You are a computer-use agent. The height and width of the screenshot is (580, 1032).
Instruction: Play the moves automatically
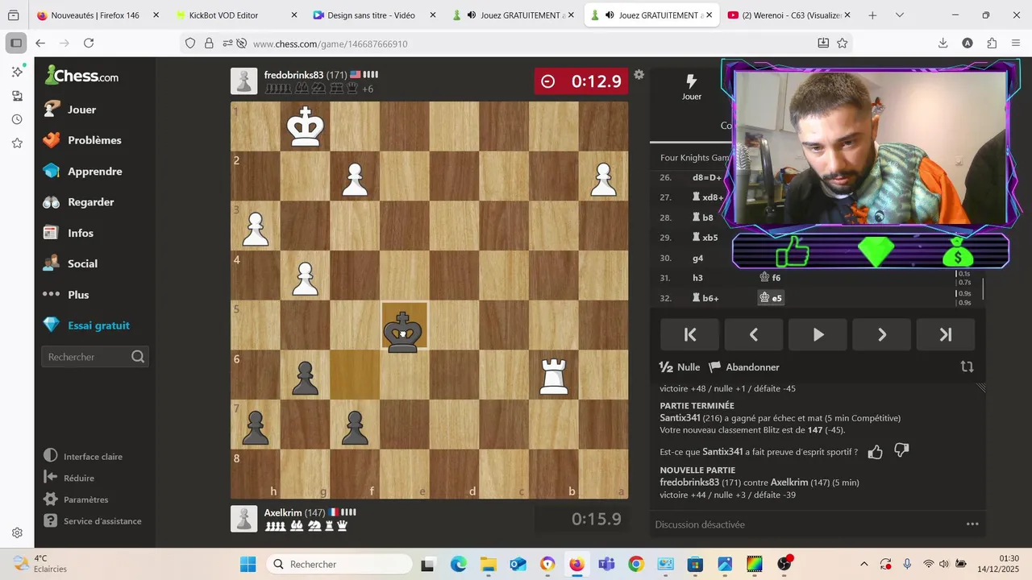[x=818, y=334]
